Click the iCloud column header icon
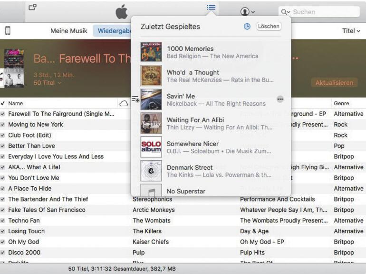366x274 pixels. [x=124, y=103]
